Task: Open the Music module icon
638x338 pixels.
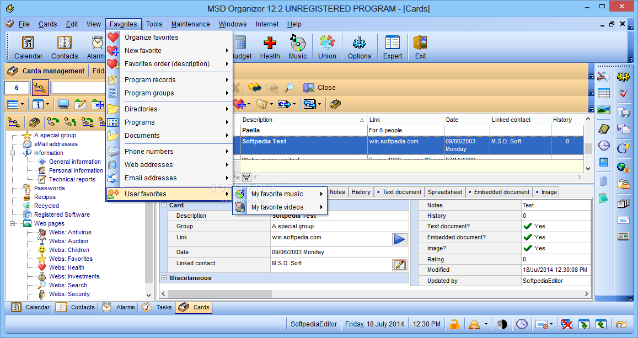Action: pyautogui.click(x=298, y=47)
